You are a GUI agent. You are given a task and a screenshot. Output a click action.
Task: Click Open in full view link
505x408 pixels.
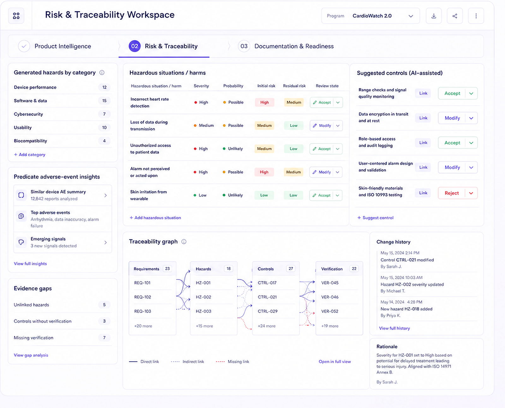pyautogui.click(x=335, y=362)
